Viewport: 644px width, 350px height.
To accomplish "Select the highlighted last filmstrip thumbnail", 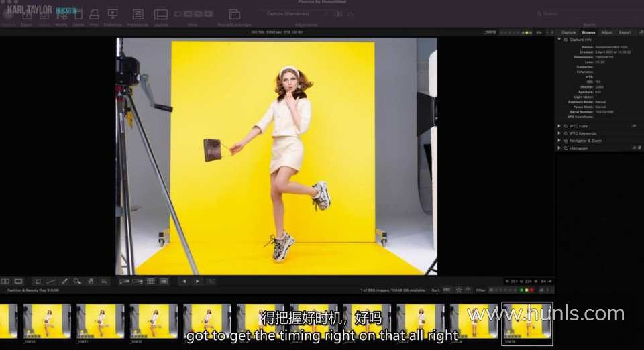I will (527, 323).
